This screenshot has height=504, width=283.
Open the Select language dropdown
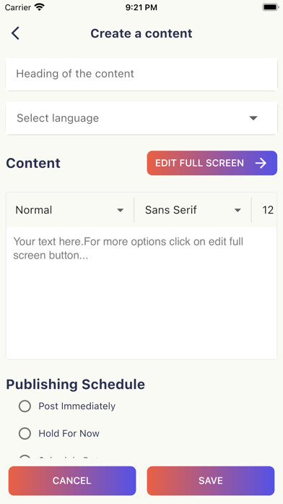tap(141, 118)
